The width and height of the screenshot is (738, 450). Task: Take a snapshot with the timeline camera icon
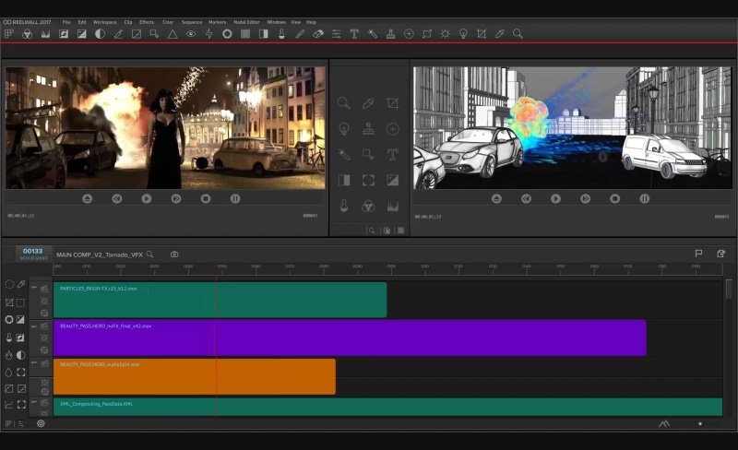[174, 255]
